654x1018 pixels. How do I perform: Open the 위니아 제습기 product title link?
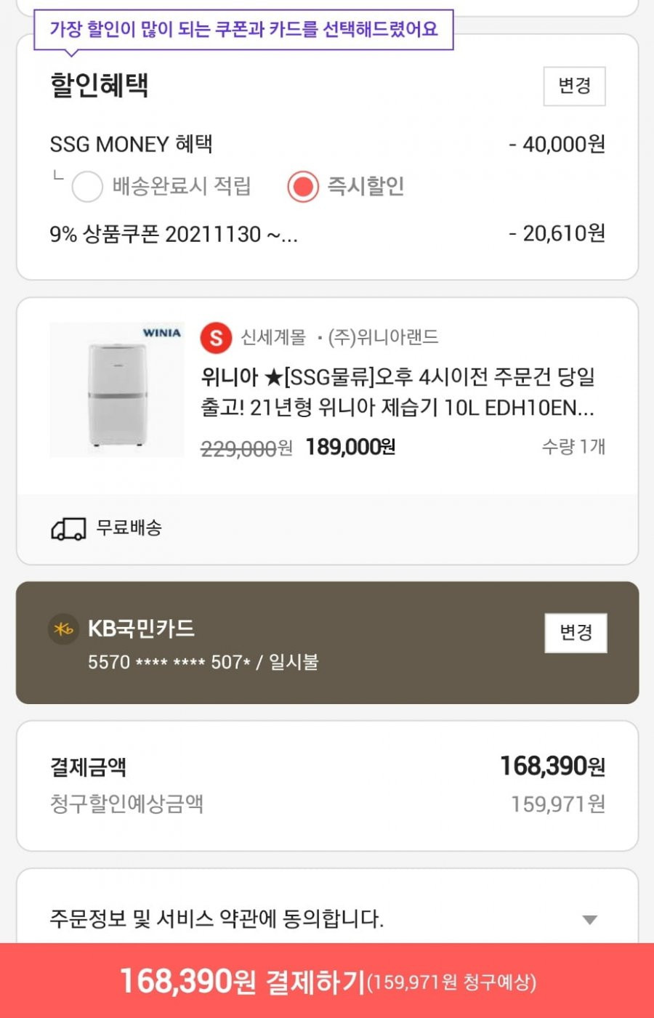397,392
